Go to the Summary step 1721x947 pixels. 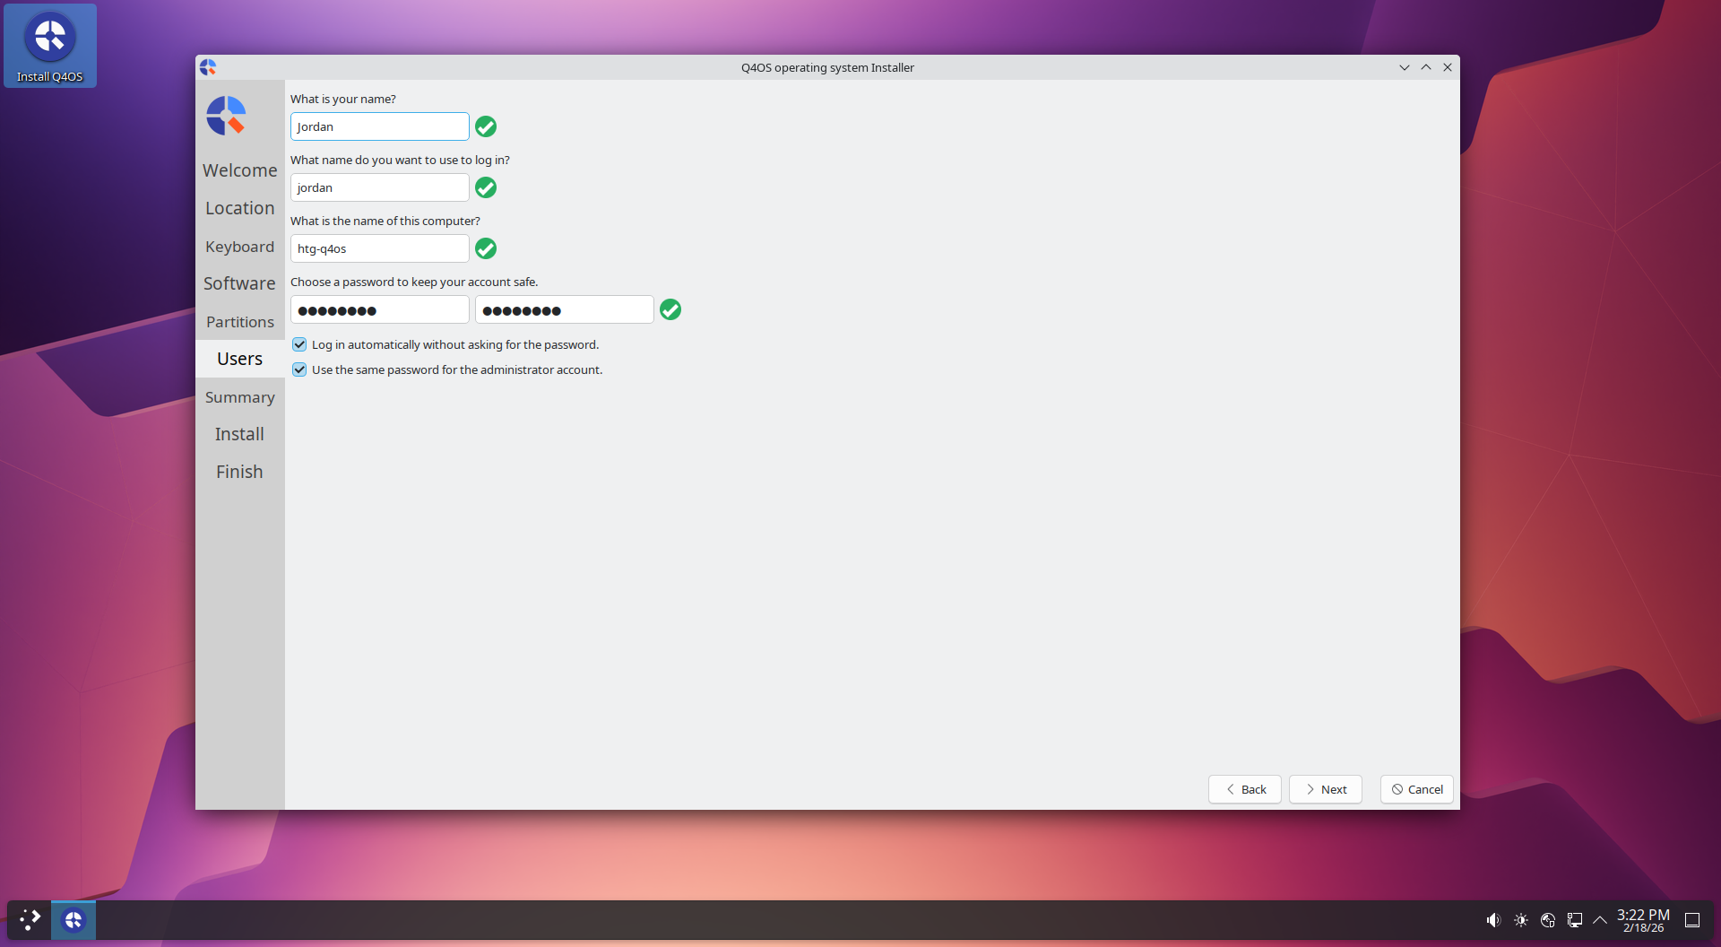(240, 397)
